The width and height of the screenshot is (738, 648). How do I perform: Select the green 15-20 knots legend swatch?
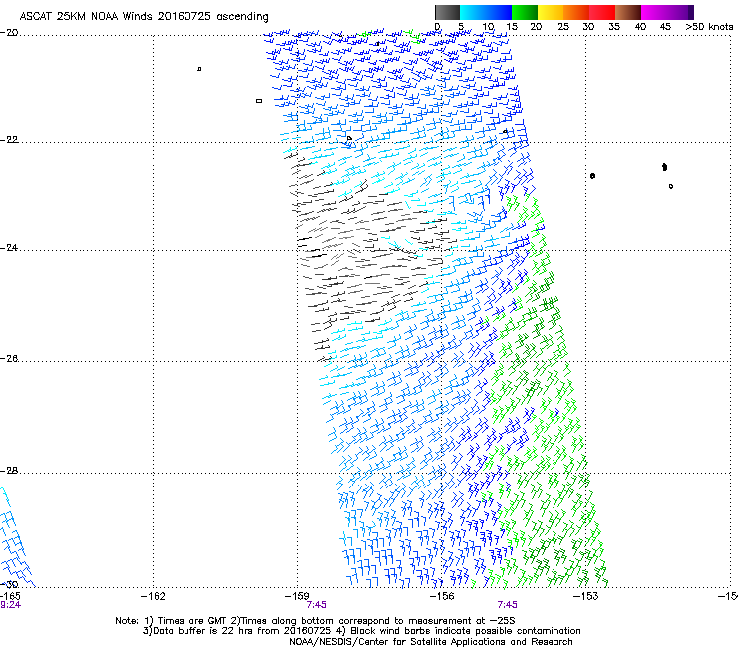(x=525, y=12)
